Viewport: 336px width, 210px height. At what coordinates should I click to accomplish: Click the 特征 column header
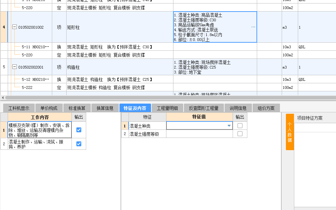pyautogui.click(x=148, y=117)
